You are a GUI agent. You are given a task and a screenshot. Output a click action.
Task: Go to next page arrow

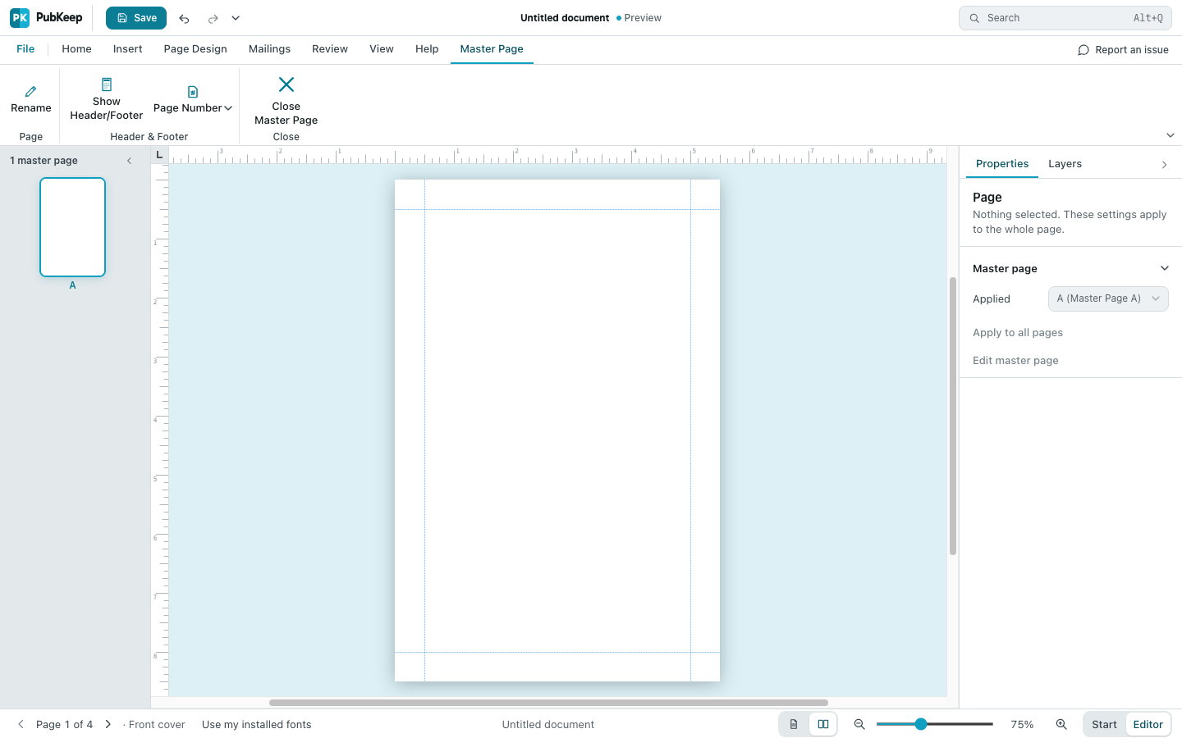click(108, 724)
